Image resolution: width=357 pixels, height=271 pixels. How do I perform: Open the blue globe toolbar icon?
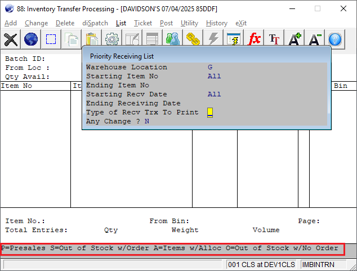(31, 39)
